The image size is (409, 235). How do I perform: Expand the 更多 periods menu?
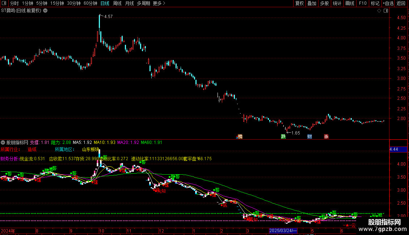tap(159, 3)
